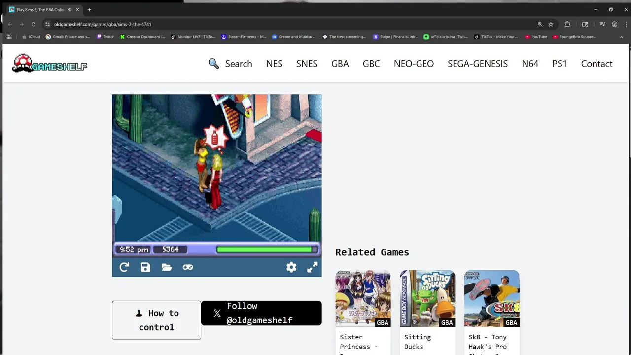View site information icon in address bar
Viewport: 631px width, 355px height.
point(47,24)
